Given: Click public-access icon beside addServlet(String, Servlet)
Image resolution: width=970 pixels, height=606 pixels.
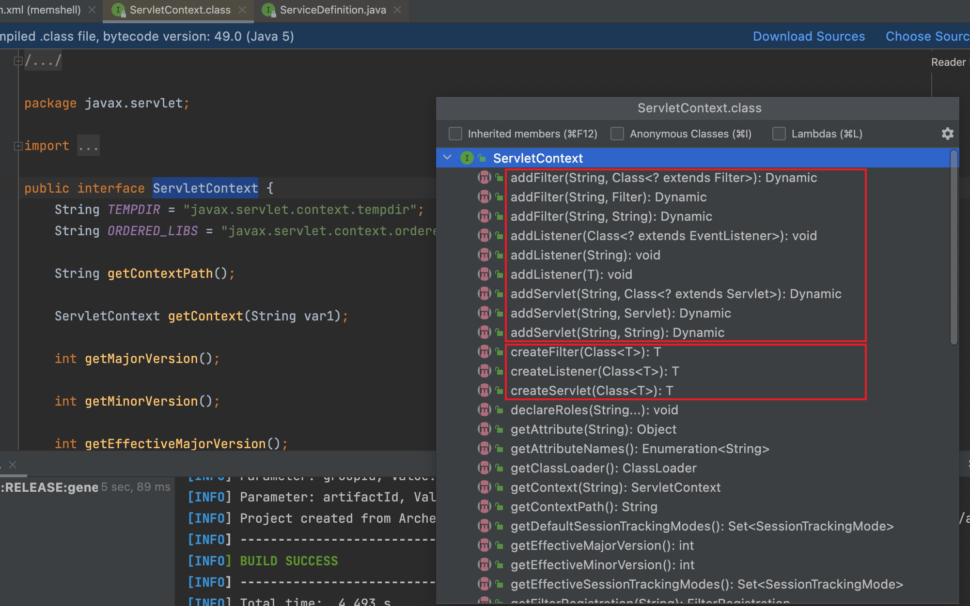Looking at the screenshot, I should [x=499, y=313].
